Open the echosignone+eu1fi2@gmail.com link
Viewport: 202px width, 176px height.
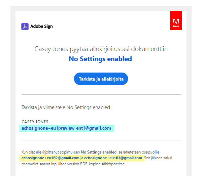(x=50, y=158)
